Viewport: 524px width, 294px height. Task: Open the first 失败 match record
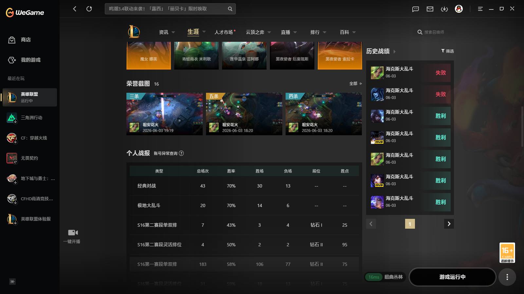(x=410, y=73)
